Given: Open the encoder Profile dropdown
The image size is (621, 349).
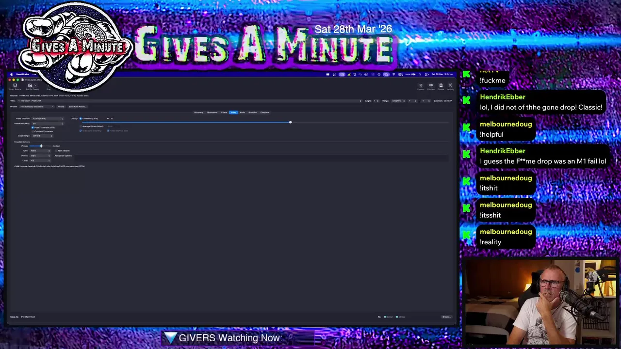Looking at the screenshot, I should click(40, 156).
